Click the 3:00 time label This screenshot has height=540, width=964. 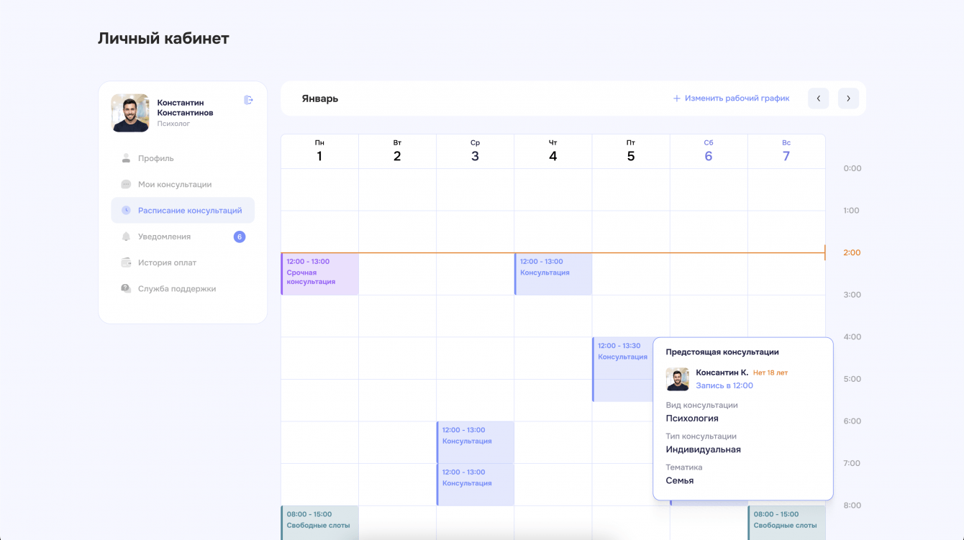(x=852, y=295)
